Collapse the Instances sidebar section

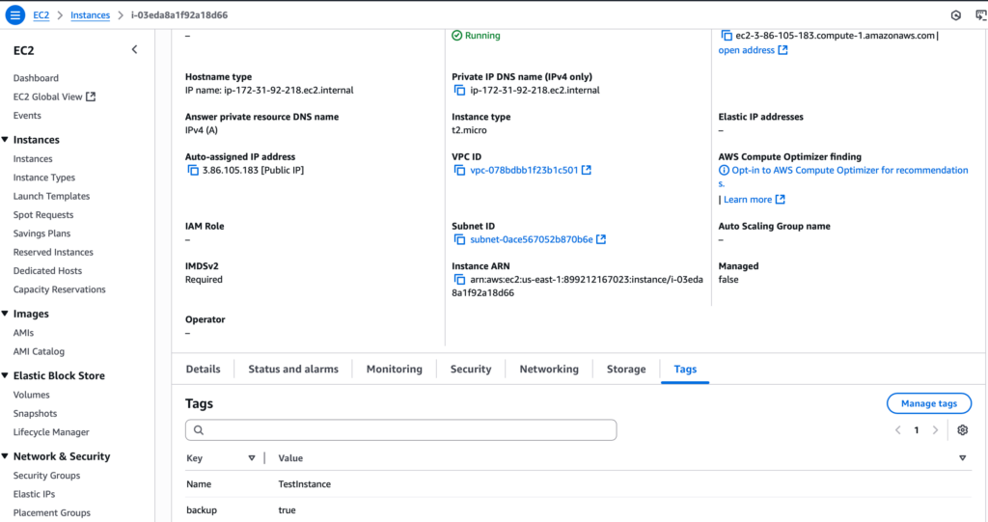tap(6, 140)
